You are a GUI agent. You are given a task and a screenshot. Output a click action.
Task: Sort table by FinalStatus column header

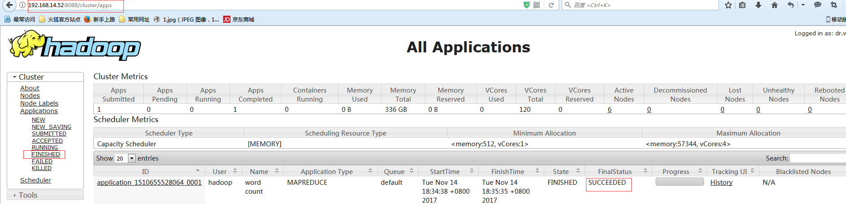(614, 172)
